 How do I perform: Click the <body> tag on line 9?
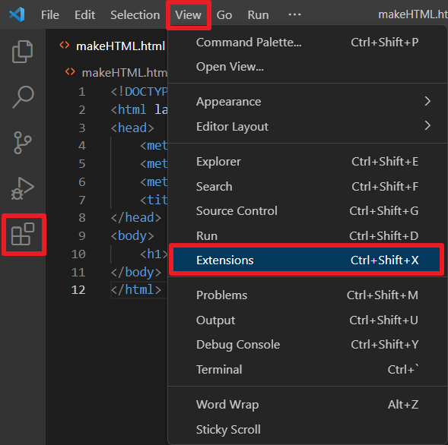pos(132,235)
